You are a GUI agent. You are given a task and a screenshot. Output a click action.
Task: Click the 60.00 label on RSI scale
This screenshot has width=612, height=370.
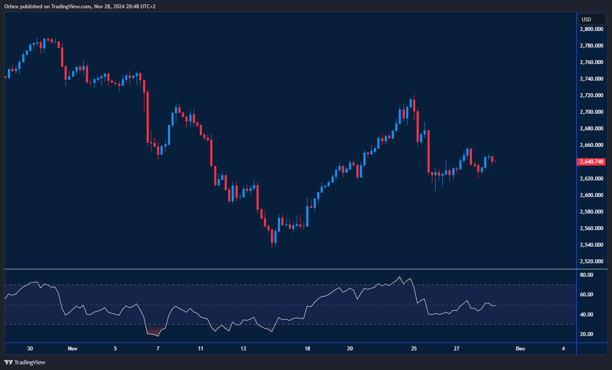[587, 295]
